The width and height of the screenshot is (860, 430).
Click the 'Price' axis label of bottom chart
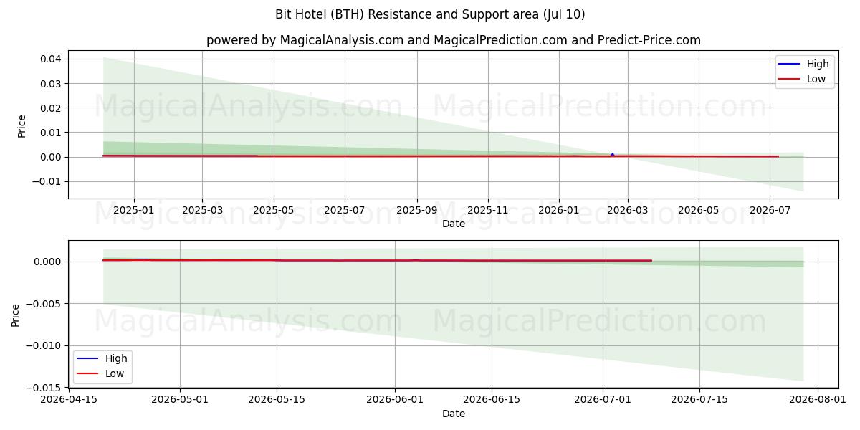(x=16, y=315)
